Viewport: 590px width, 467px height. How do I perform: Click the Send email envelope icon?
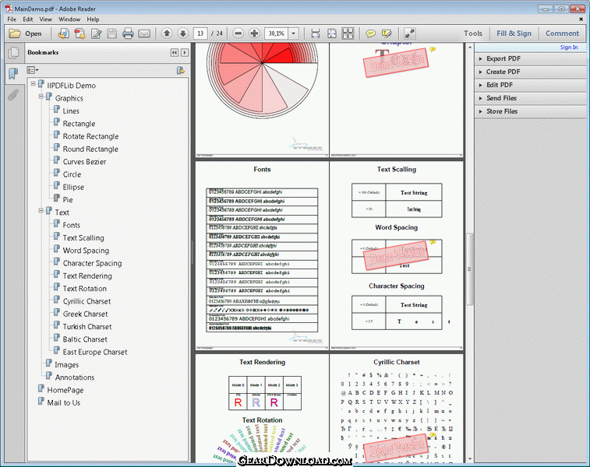[x=144, y=33]
